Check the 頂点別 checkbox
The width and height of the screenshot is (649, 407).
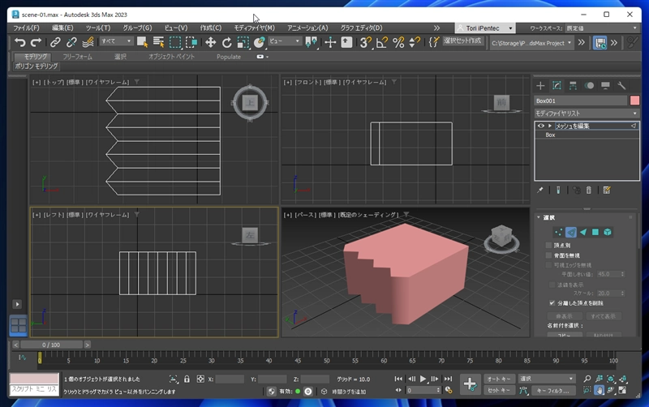coord(549,246)
